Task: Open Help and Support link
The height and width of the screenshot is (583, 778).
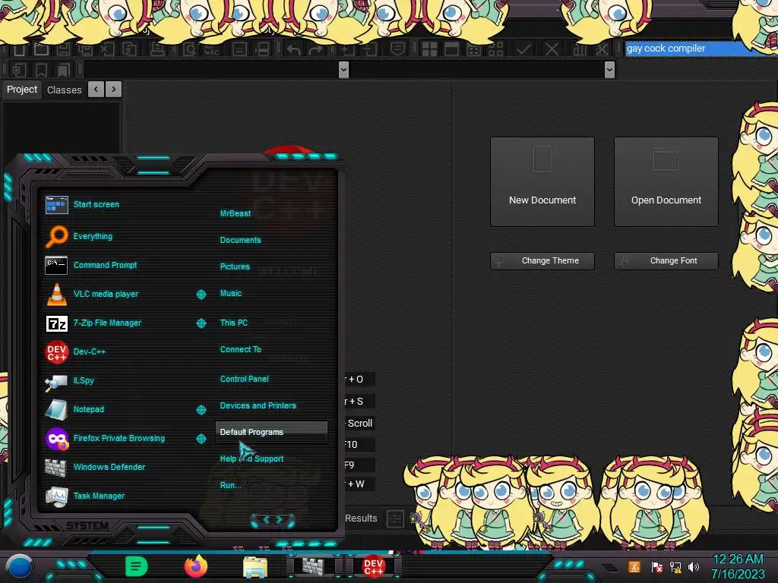Action: [x=251, y=459]
